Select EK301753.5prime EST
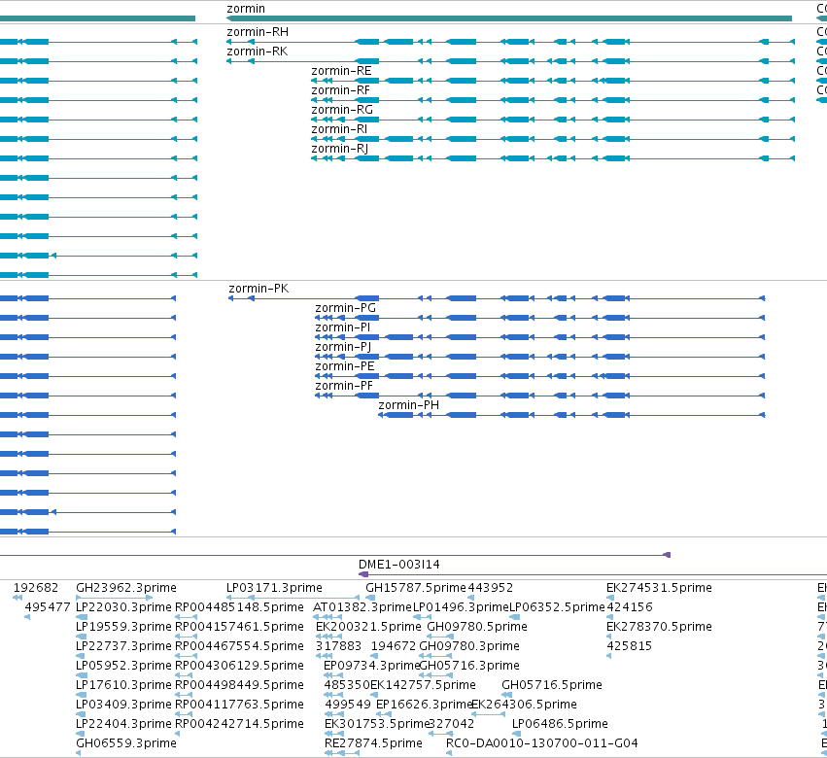This screenshot has height=758, width=827. click(x=377, y=724)
